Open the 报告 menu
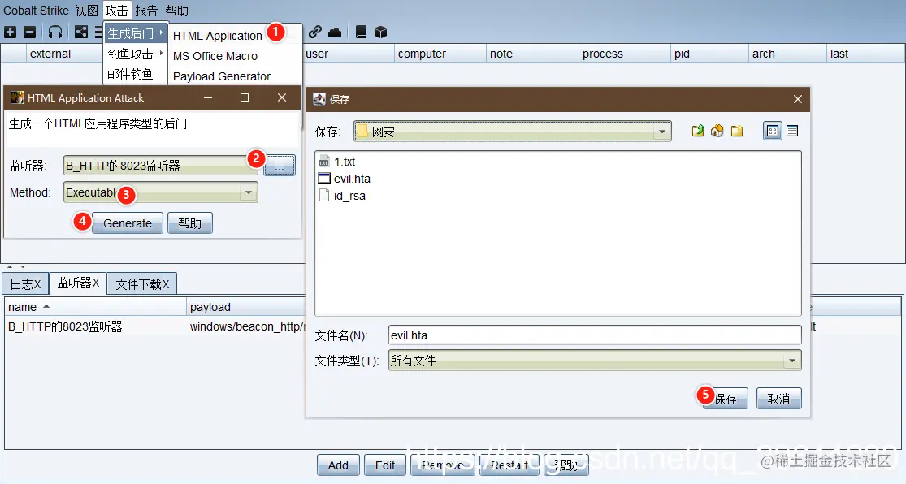Image resolution: width=906 pixels, height=484 pixels. [146, 11]
